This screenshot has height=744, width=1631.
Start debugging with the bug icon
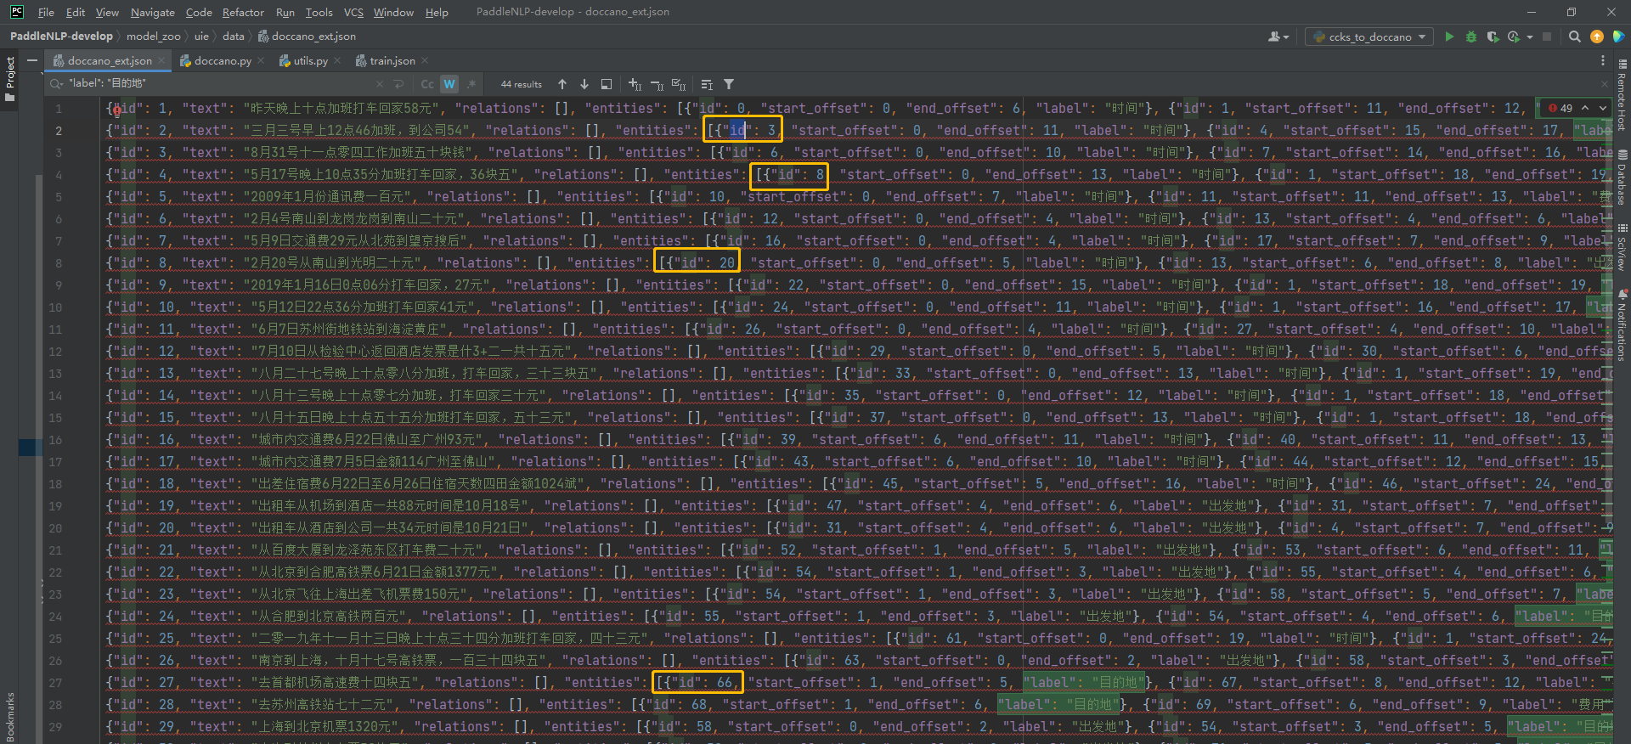point(1471,37)
